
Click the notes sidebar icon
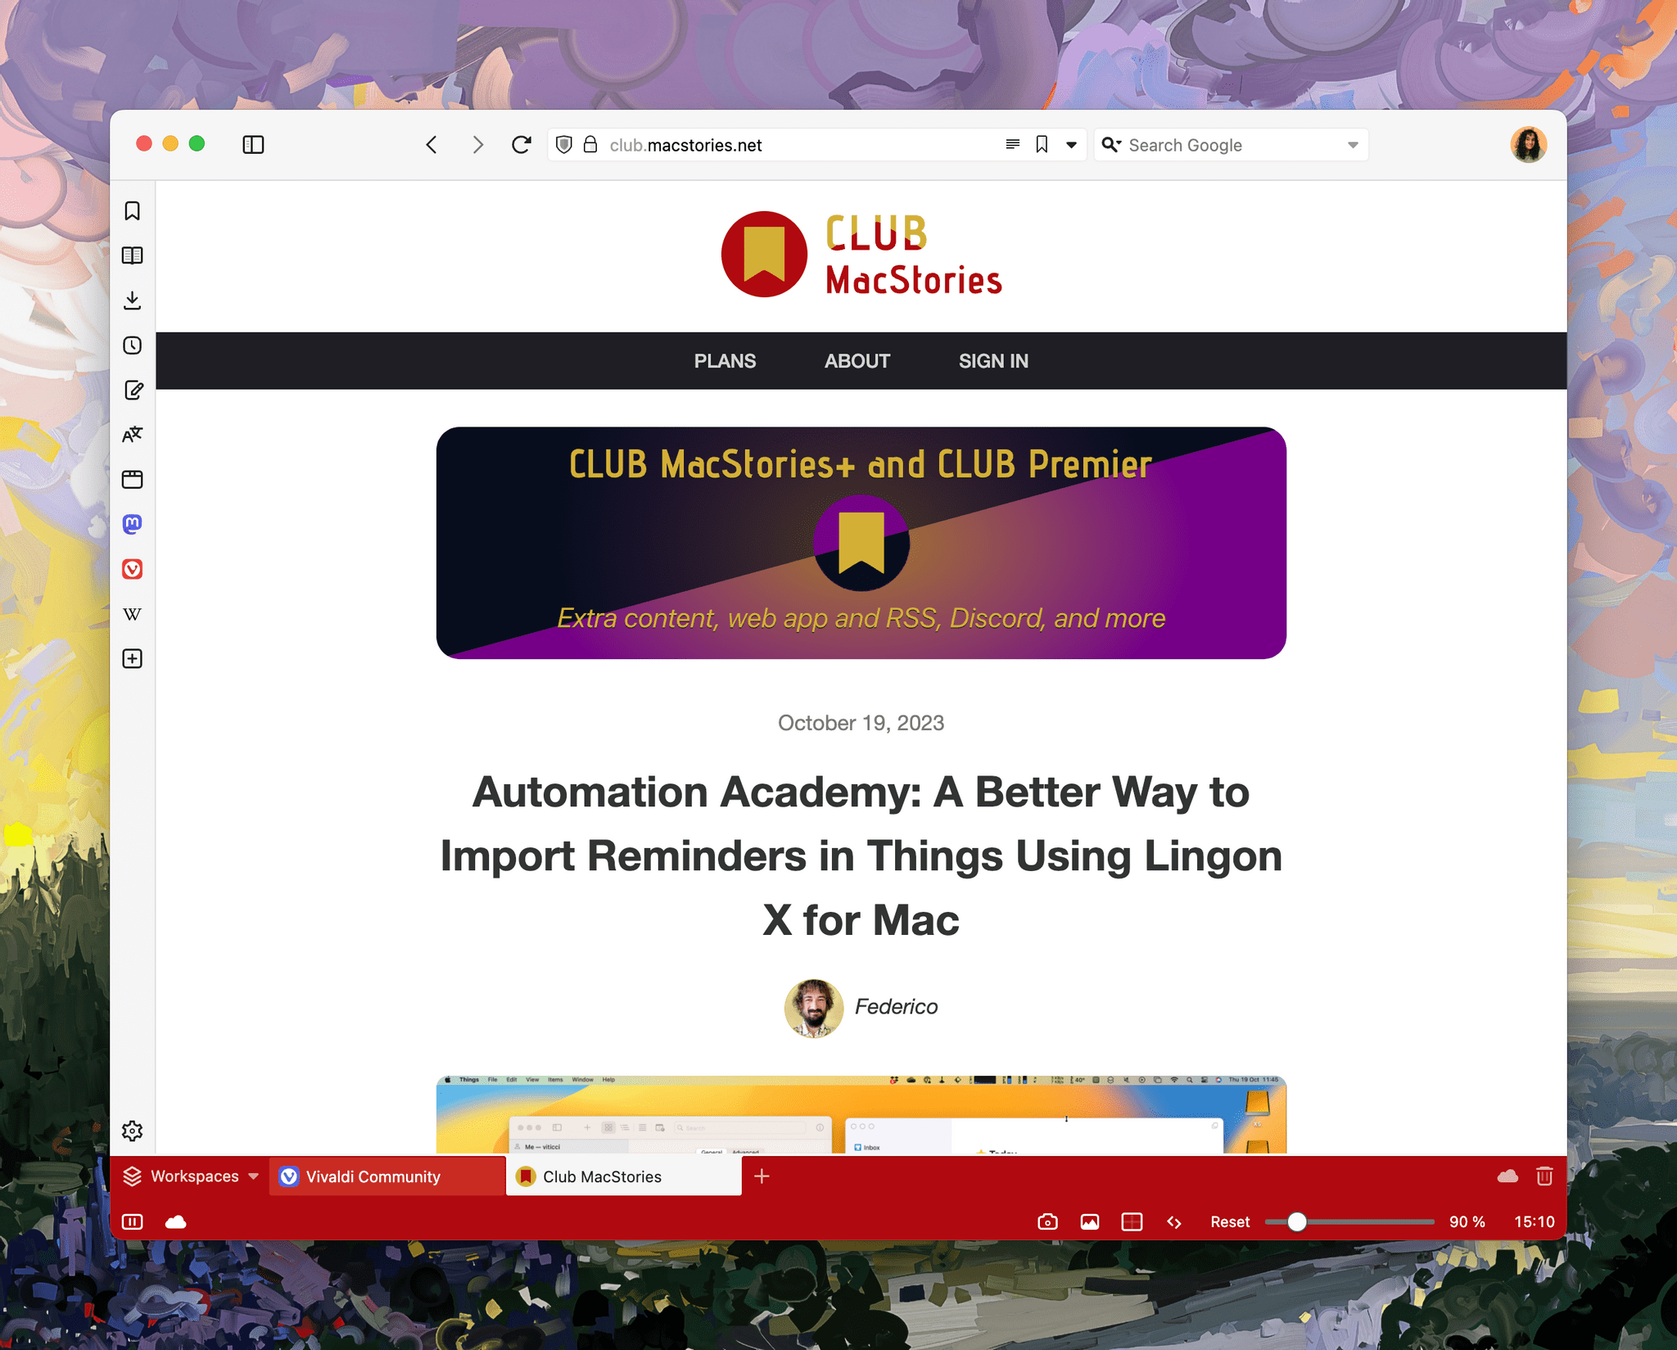point(133,389)
